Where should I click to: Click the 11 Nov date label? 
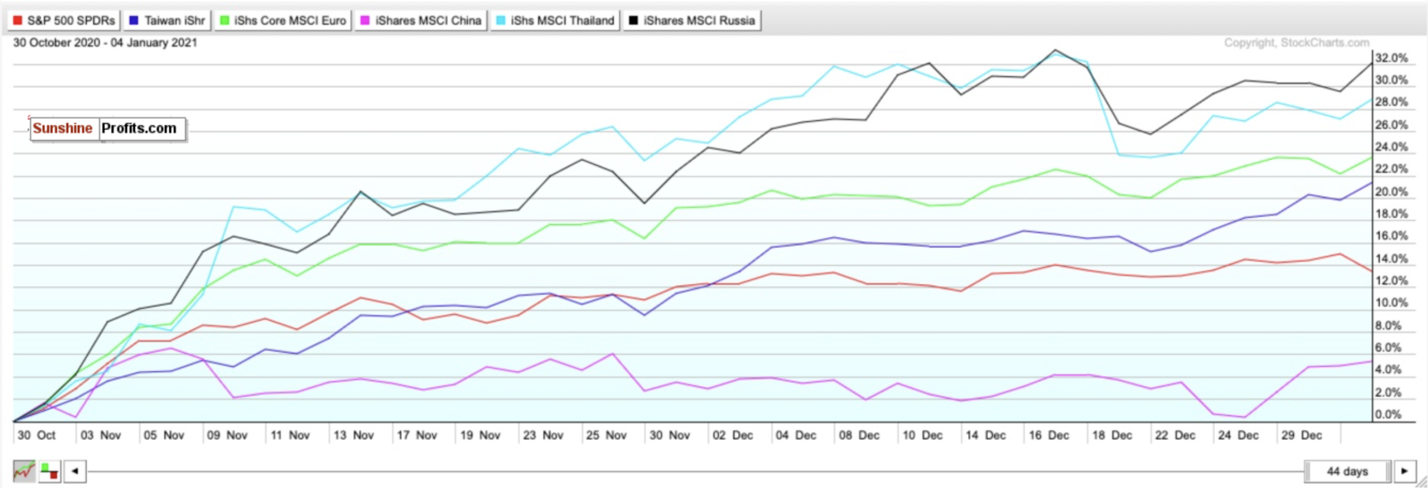pyautogui.click(x=290, y=435)
